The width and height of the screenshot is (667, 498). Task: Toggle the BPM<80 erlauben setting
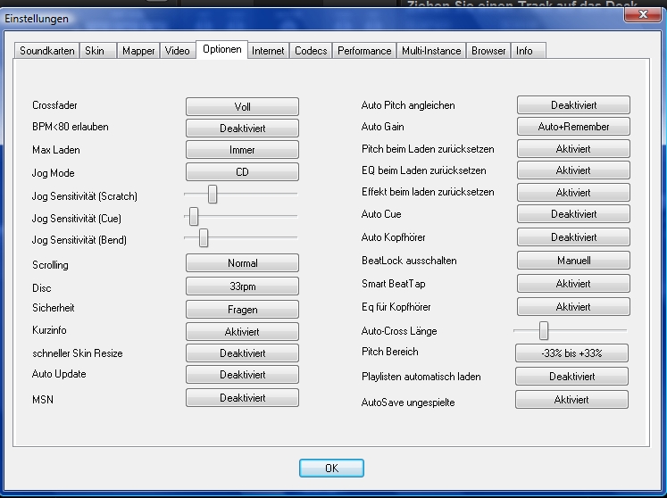(x=242, y=129)
